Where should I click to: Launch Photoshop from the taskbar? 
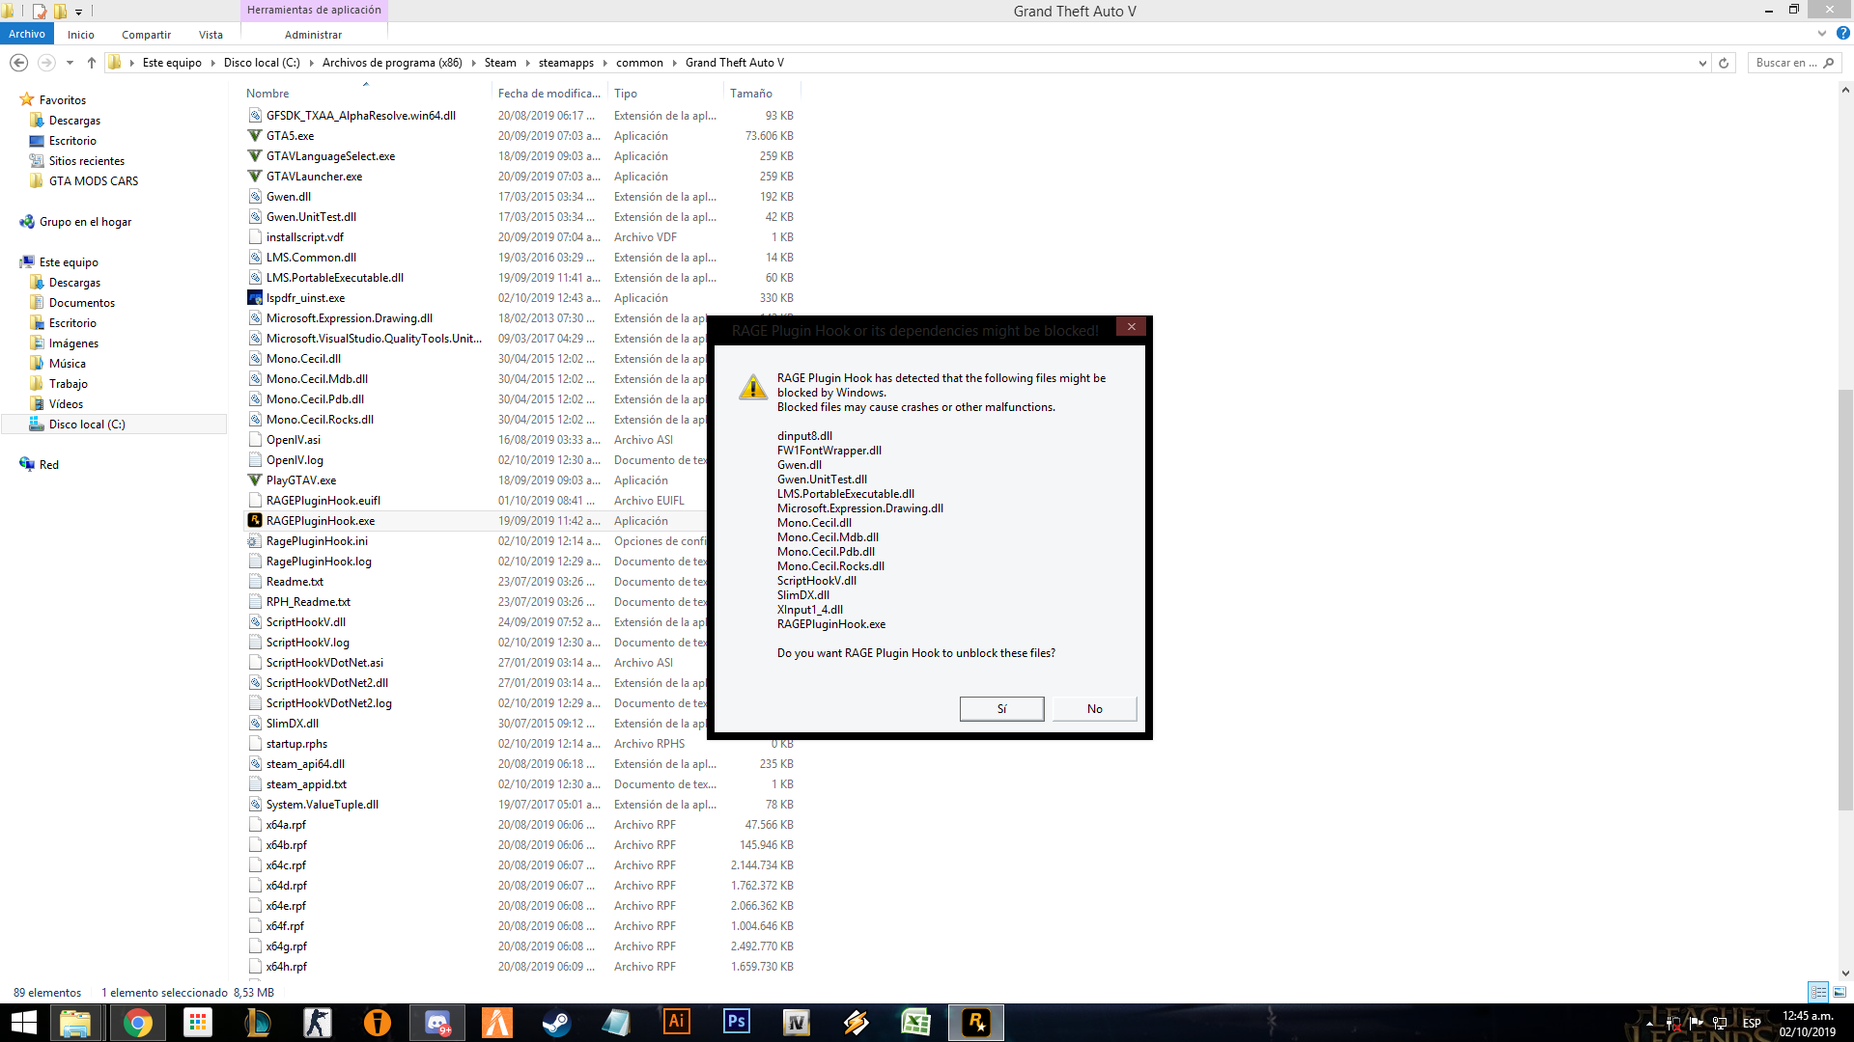click(x=737, y=1023)
